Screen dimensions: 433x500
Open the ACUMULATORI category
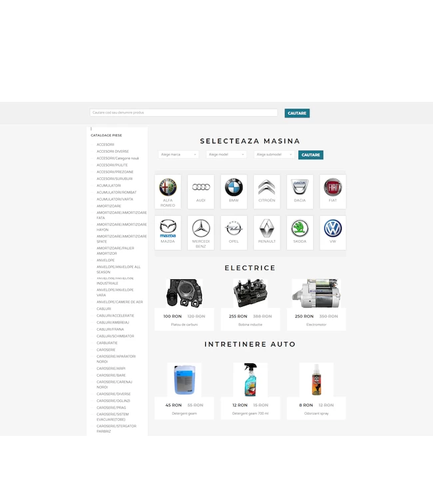pyautogui.click(x=109, y=185)
